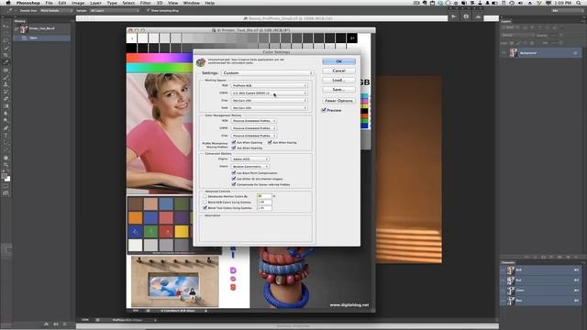Toggle the Preview checkbox
The height and width of the screenshot is (330, 587).
(x=324, y=110)
